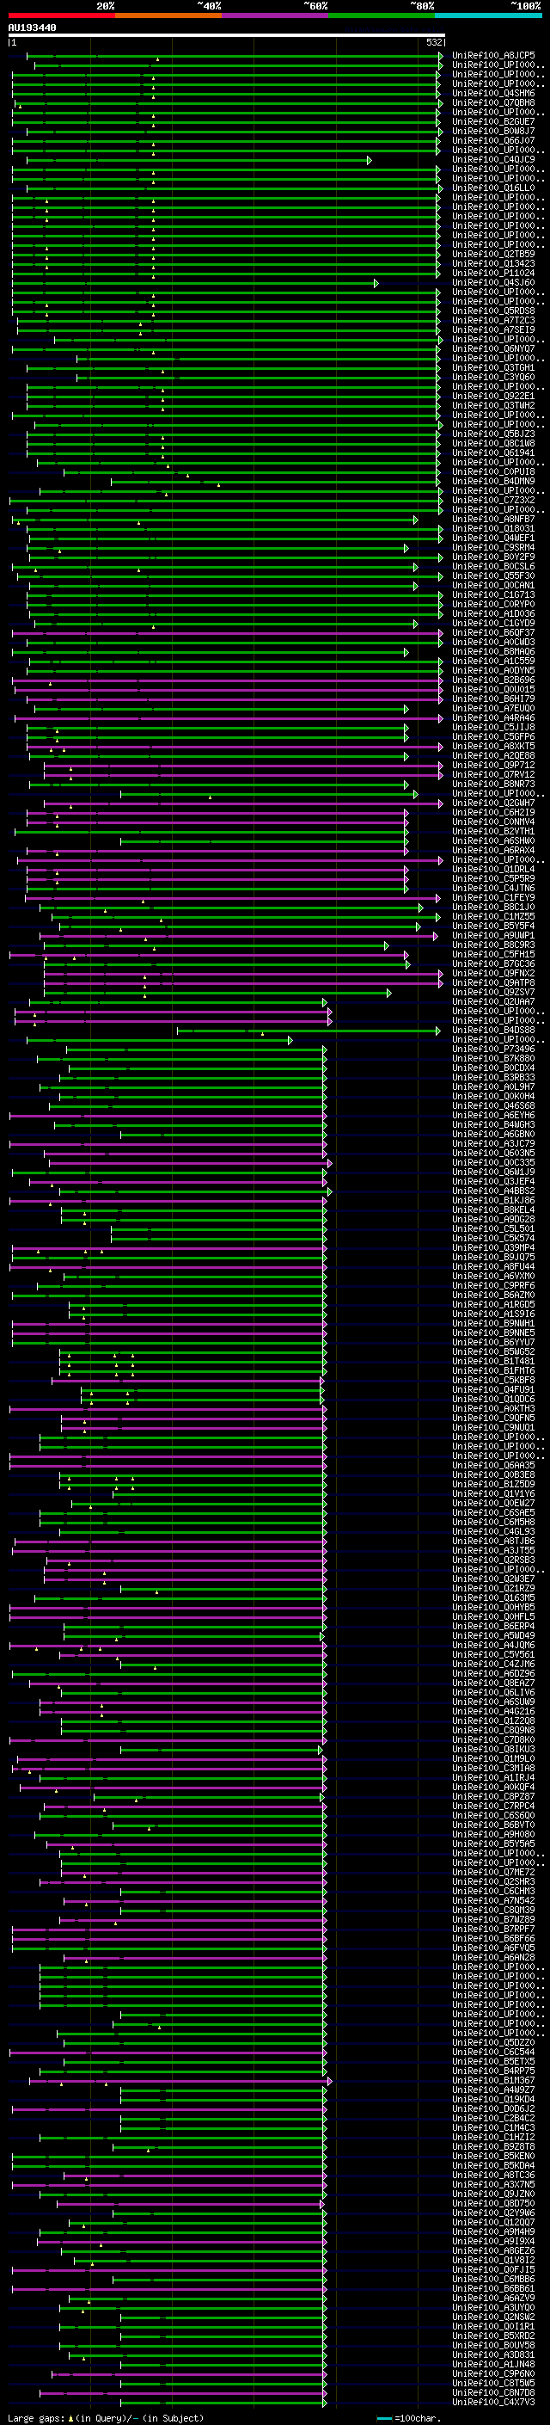Select the UniRef100_Q9P712 hit label
Viewport: 550px width, 2425px height.
pos(493,765)
